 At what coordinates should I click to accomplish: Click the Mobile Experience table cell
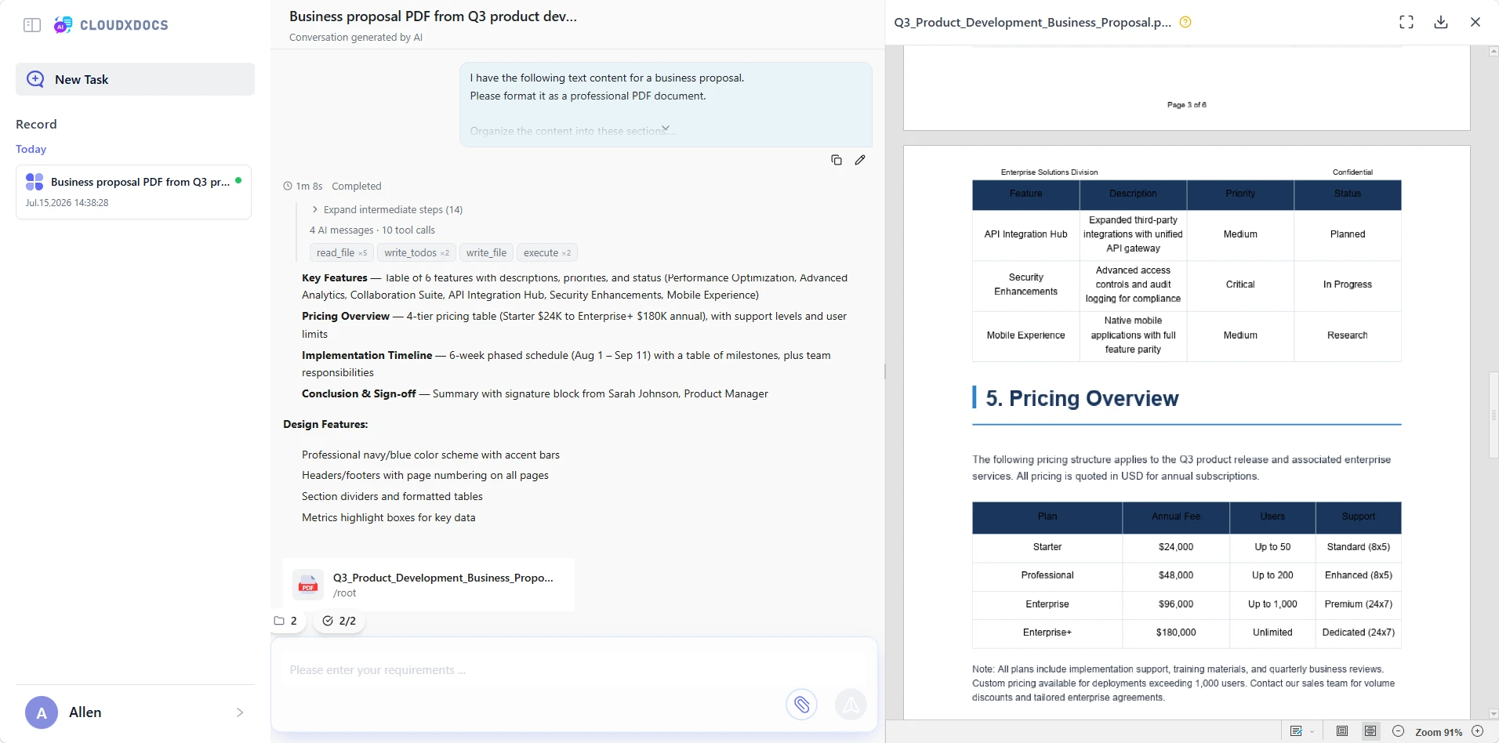click(x=1025, y=335)
